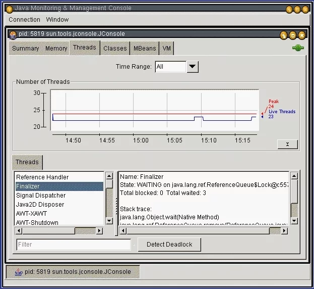Click the thread list horizontal scrollbar thumb

point(49,231)
